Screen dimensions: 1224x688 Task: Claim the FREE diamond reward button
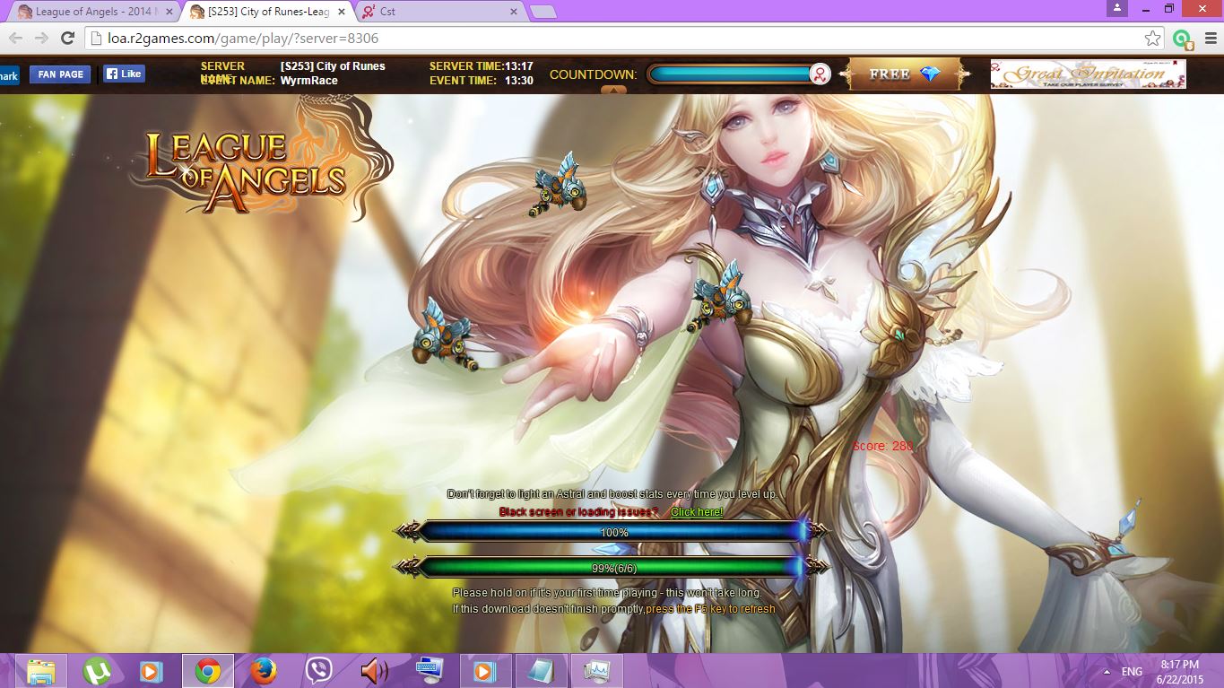pos(904,74)
